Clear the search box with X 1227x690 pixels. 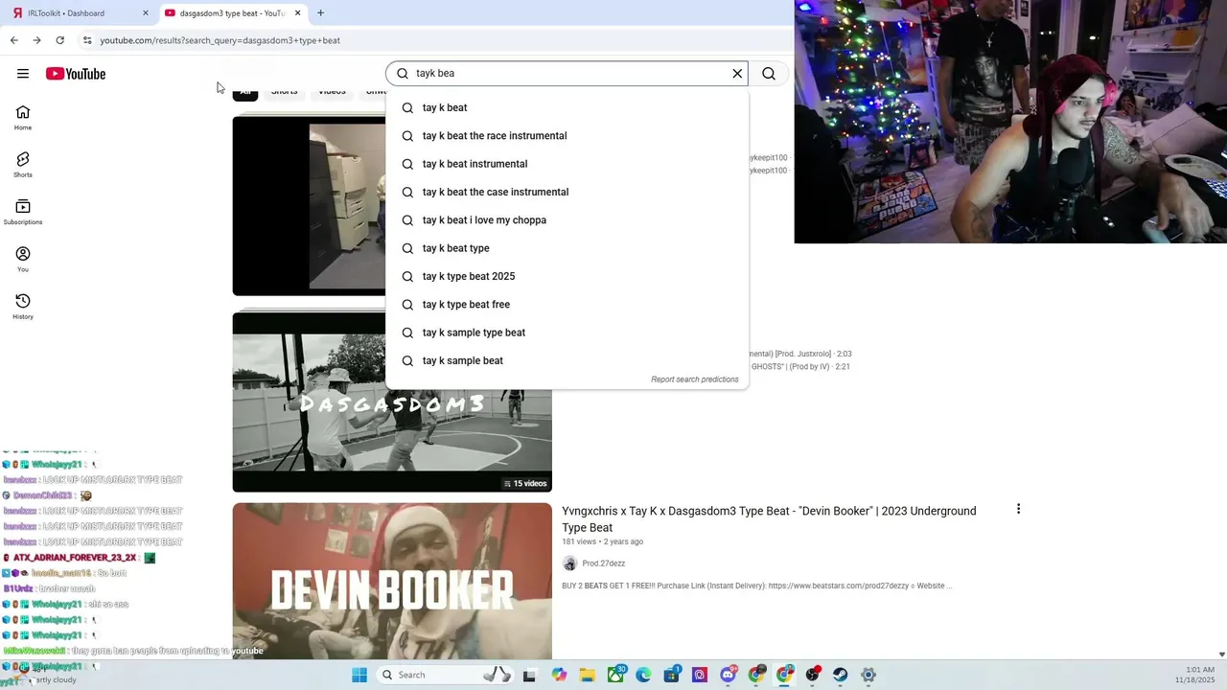(737, 74)
